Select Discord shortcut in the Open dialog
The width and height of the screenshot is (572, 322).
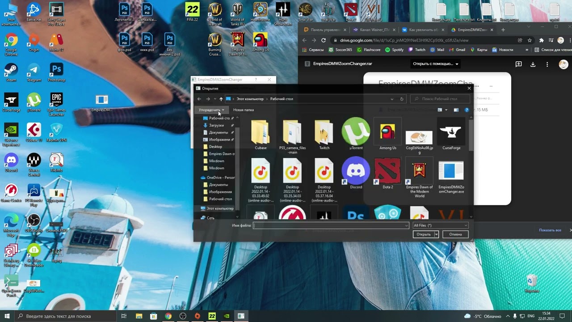click(356, 173)
